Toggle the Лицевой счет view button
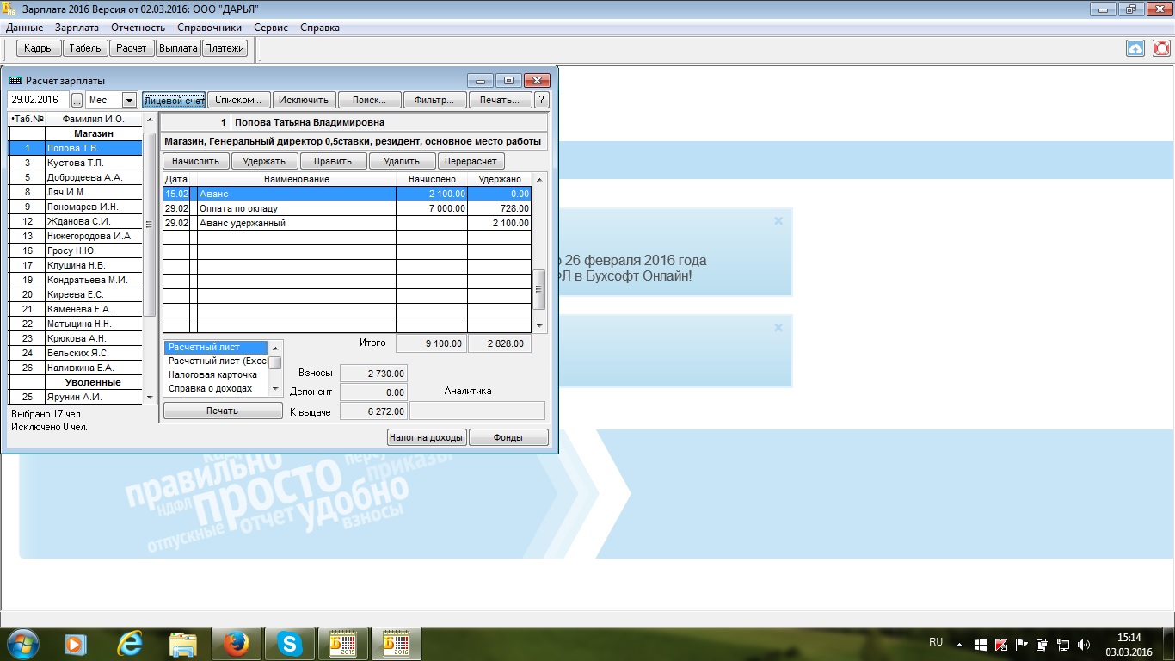 (x=174, y=100)
